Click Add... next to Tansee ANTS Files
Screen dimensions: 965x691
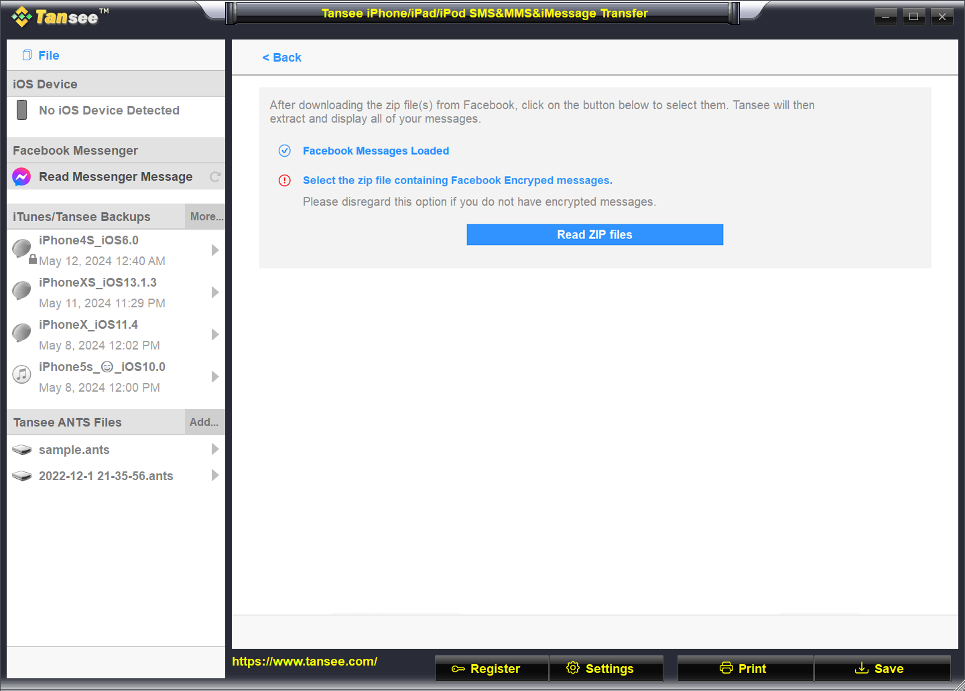coord(204,422)
